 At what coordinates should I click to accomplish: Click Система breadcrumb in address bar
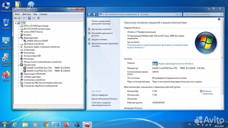[x=144, y=14]
